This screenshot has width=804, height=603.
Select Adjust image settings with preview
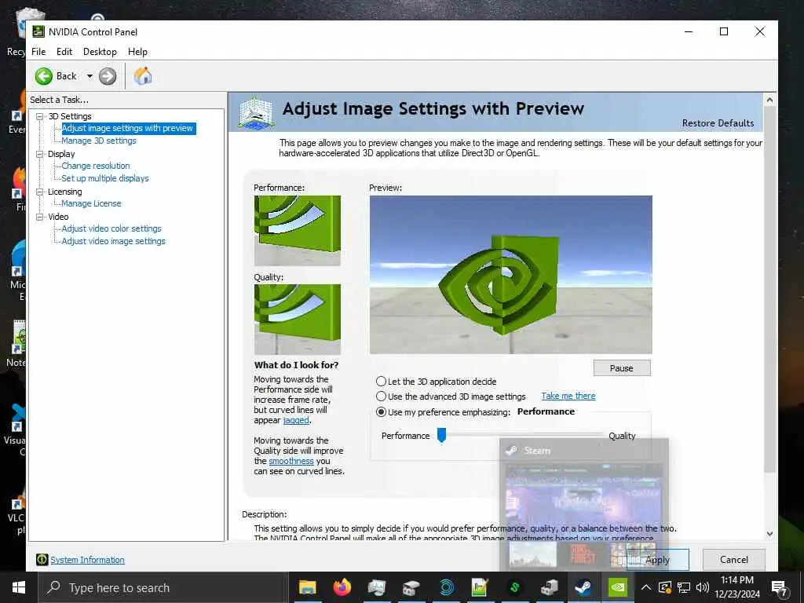[128, 128]
